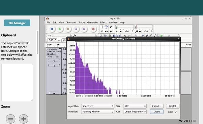
Task: Open the Tracks menu
Action: (82, 23)
